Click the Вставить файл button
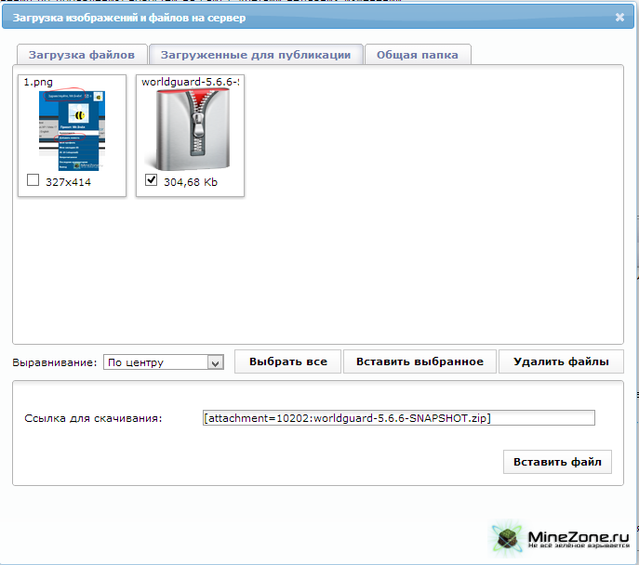This screenshot has width=639, height=565. tap(557, 462)
